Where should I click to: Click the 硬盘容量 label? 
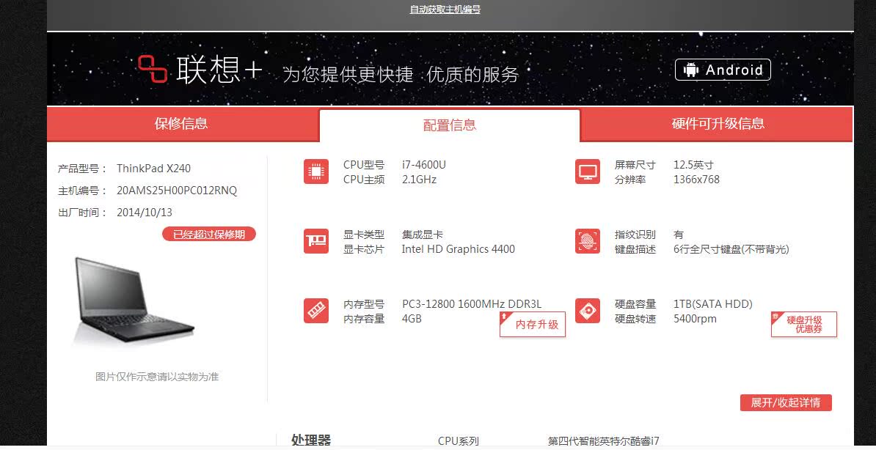[x=635, y=304]
